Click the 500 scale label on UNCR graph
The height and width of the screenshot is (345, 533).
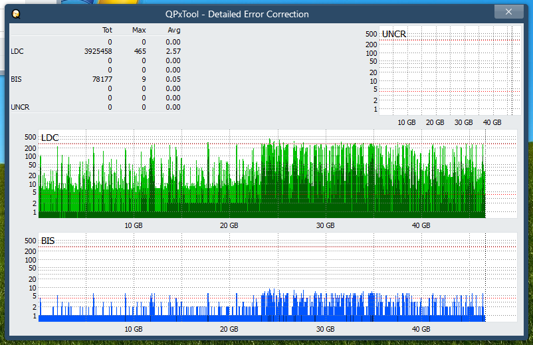[x=372, y=34]
